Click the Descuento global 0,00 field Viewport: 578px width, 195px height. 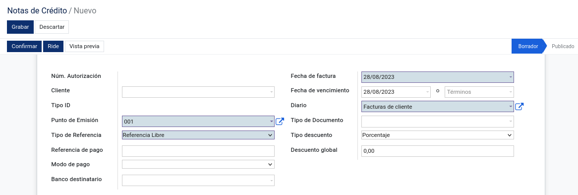438,151
